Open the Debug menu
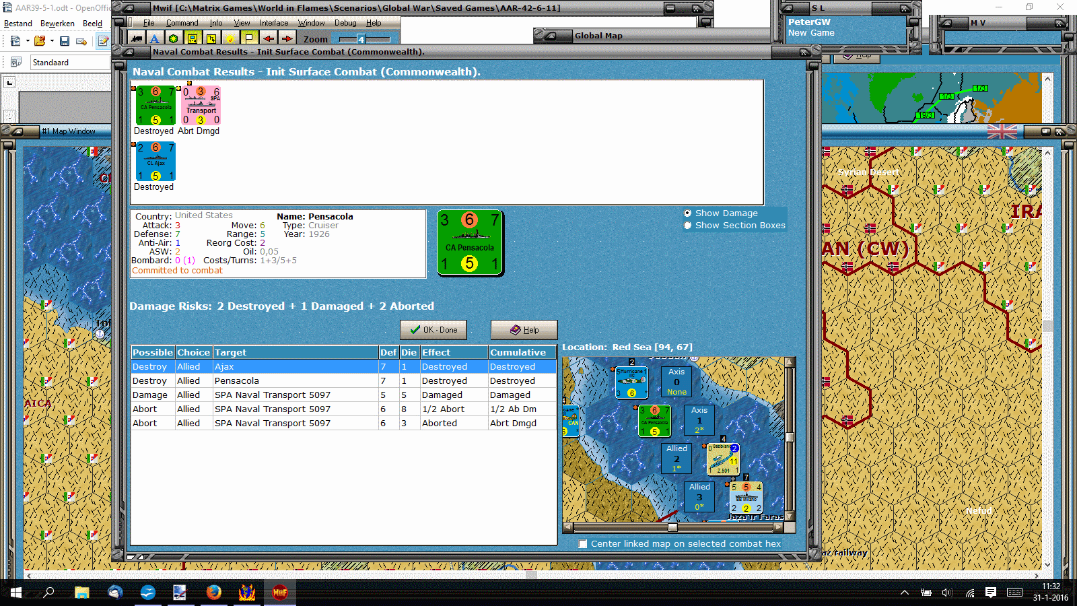Image resolution: width=1077 pixels, height=606 pixels. [345, 23]
